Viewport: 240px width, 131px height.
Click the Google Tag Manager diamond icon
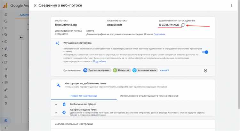point(64,112)
